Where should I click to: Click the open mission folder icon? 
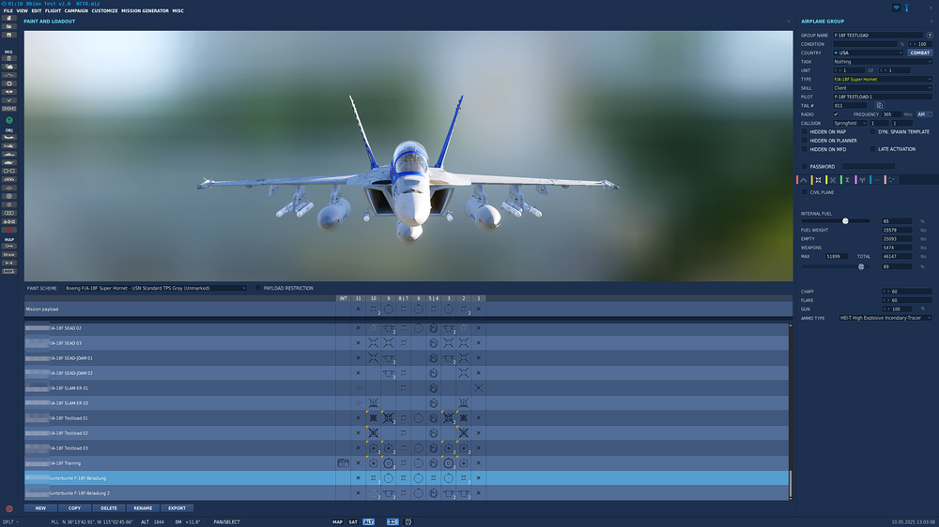(x=9, y=26)
